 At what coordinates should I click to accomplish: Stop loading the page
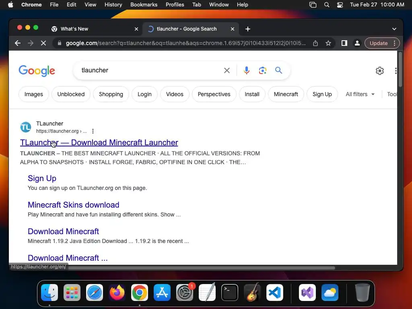43,43
